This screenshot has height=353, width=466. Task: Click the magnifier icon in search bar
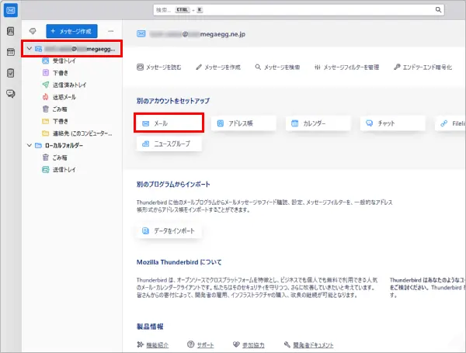[x=438, y=10]
